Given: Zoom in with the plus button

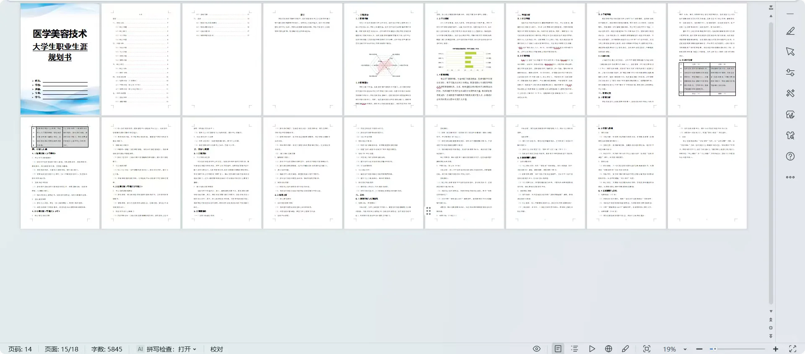Looking at the screenshot, I should coord(776,349).
